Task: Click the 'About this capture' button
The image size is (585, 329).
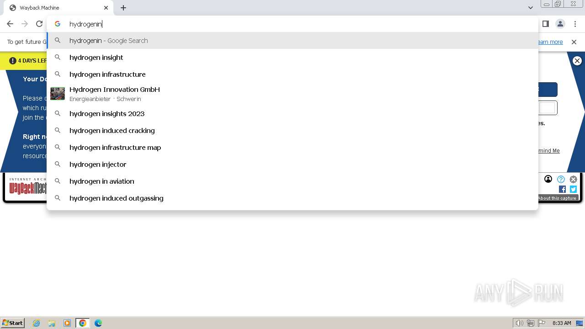Action: point(558,198)
